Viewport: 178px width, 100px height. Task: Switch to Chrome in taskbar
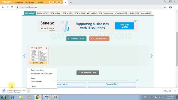[38, 97]
